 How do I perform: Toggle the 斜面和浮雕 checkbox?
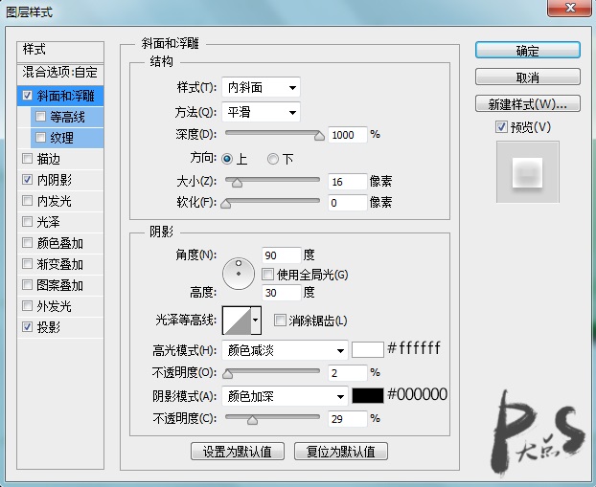point(27,95)
